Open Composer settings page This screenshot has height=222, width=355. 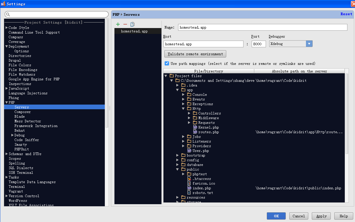point(22,112)
